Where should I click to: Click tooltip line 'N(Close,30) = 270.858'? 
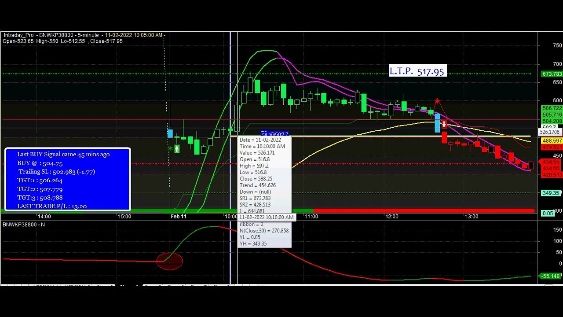pyautogui.click(x=264, y=231)
